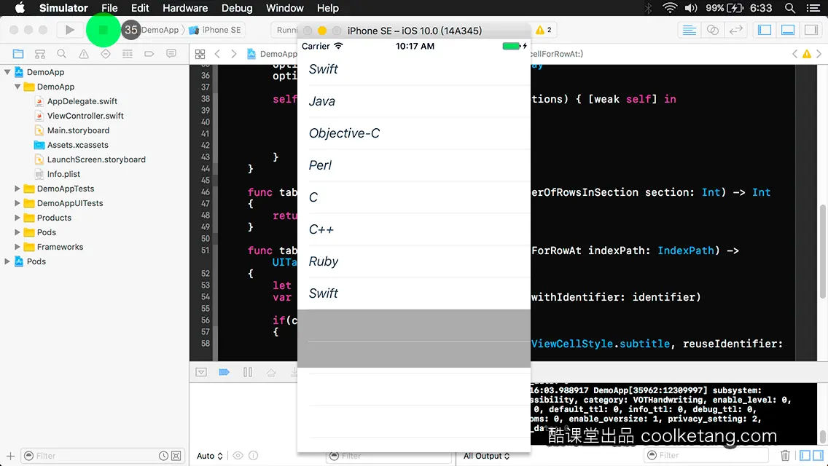Jump to issue via jump bar warning icon
The width and height of the screenshot is (828, 466).
pos(807,54)
